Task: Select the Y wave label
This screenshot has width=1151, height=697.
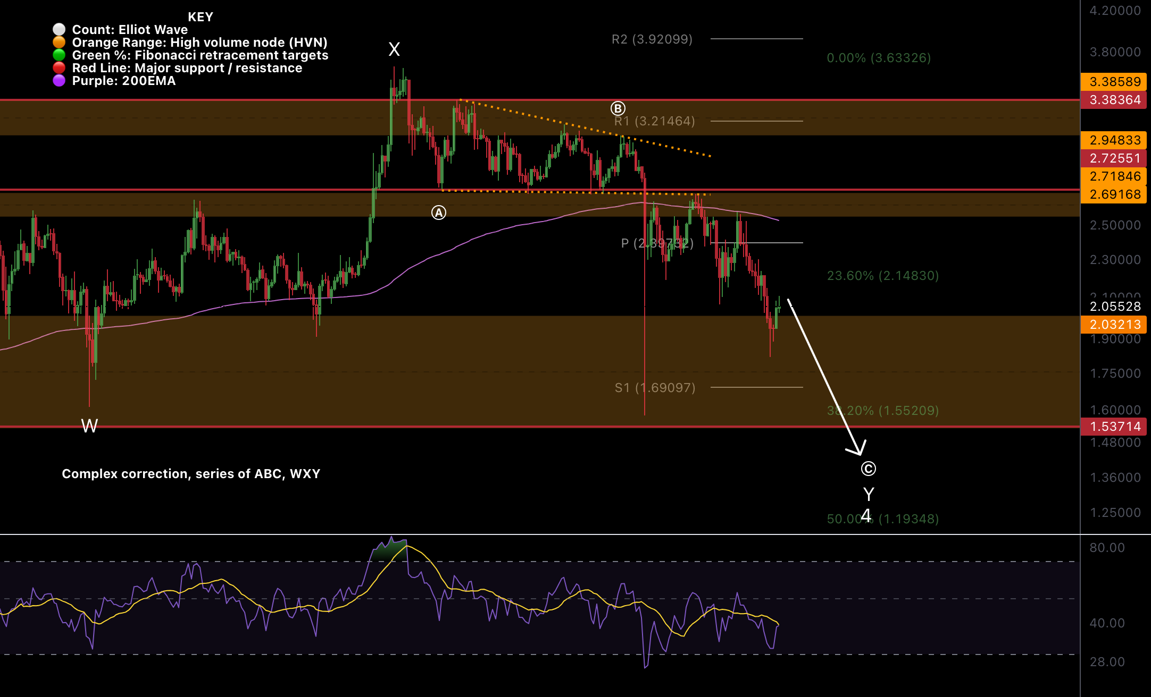Action: click(869, 495)
